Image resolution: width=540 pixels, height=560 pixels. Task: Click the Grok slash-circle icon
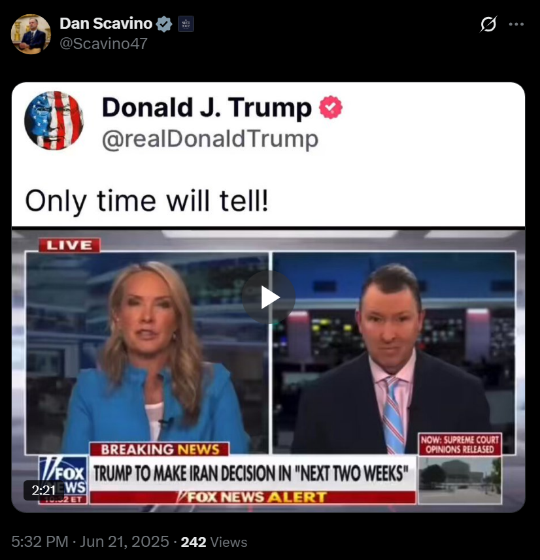click(488, 24)
